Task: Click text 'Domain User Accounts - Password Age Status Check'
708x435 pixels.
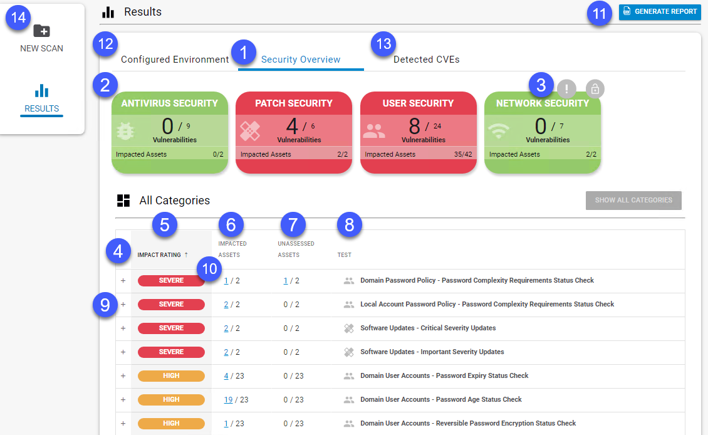Action: click(x=440, y=400)
